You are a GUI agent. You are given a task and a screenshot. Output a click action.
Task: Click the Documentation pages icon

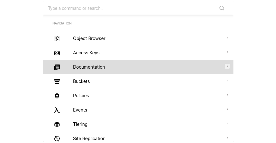click(57, 67)
